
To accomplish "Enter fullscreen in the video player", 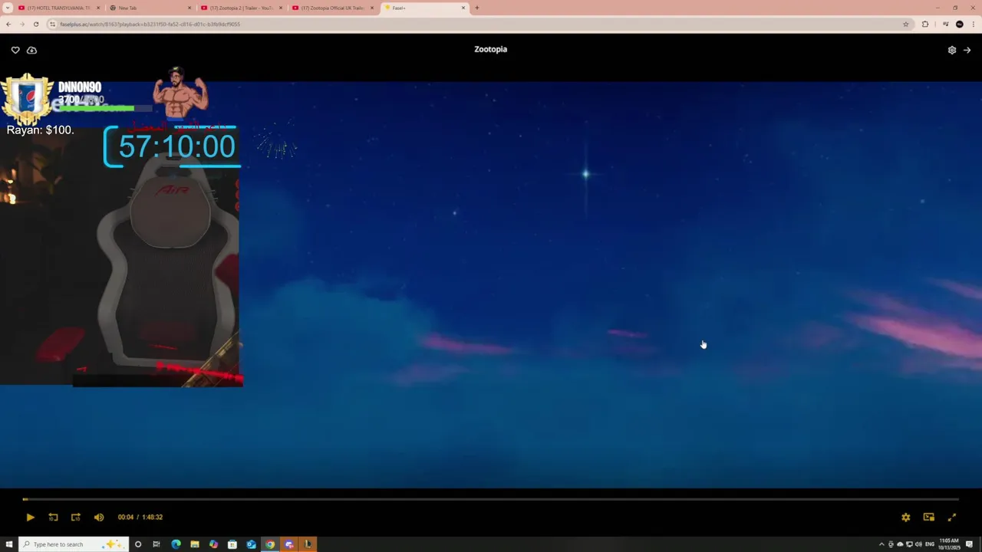I will 952,517.
